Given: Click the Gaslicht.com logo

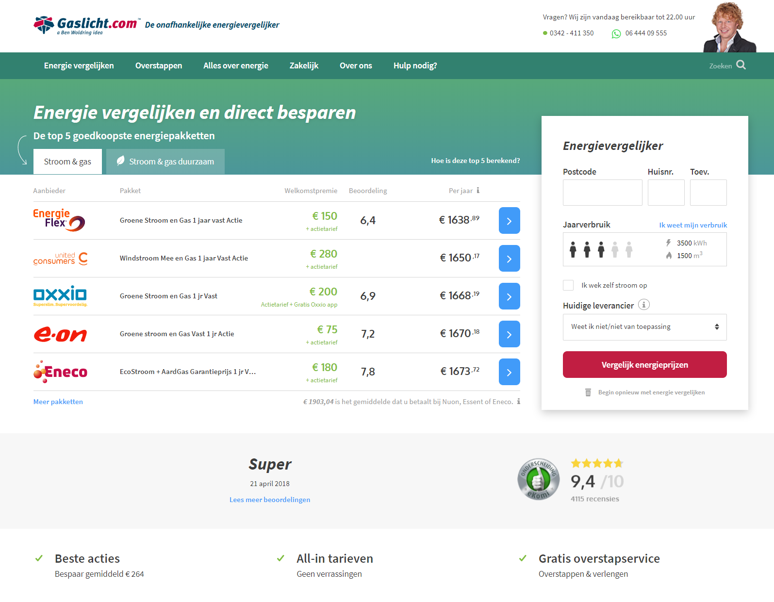Looking at the screenshot, I should pyautogui.click(x=87, y=25).
